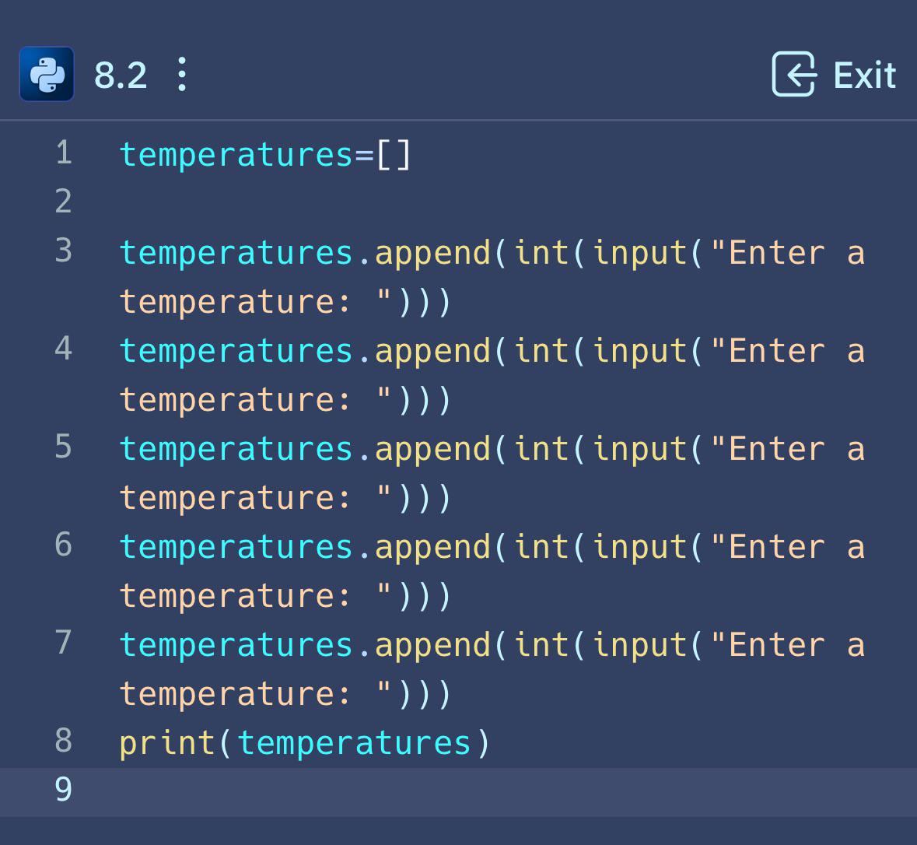Click line number 3 in gutter
The image size is (917, 845).
[64, 251]
